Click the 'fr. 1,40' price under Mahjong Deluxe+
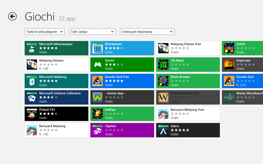The width and height of the screenshot is (263, 164). coord(44,69)
